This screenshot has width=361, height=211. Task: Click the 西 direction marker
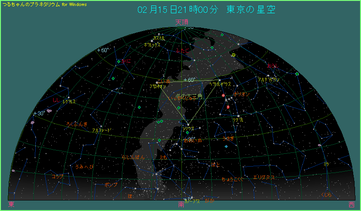351,205
